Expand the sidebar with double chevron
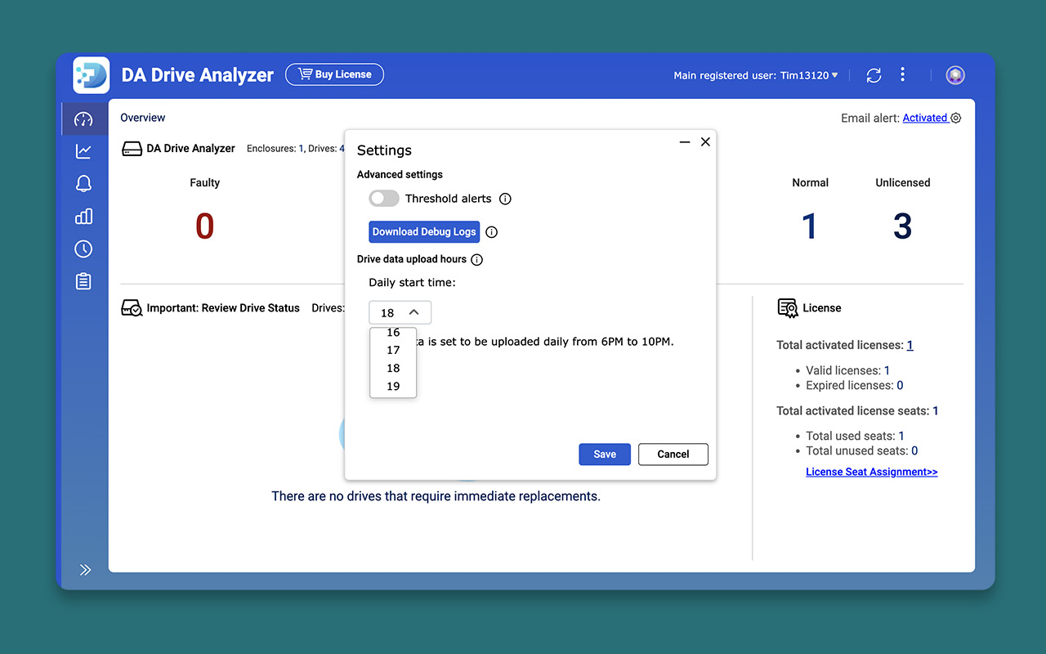The height and width of the screenshot is (654, 1046). pyautogui.click(x=85, y=570)
